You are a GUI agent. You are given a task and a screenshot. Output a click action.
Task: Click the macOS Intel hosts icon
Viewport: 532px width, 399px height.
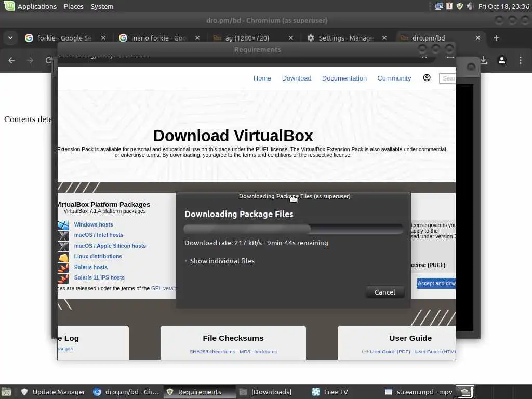(63, 235)
